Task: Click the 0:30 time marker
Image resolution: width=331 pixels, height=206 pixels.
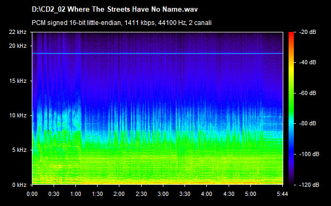Action: (54, 194)
